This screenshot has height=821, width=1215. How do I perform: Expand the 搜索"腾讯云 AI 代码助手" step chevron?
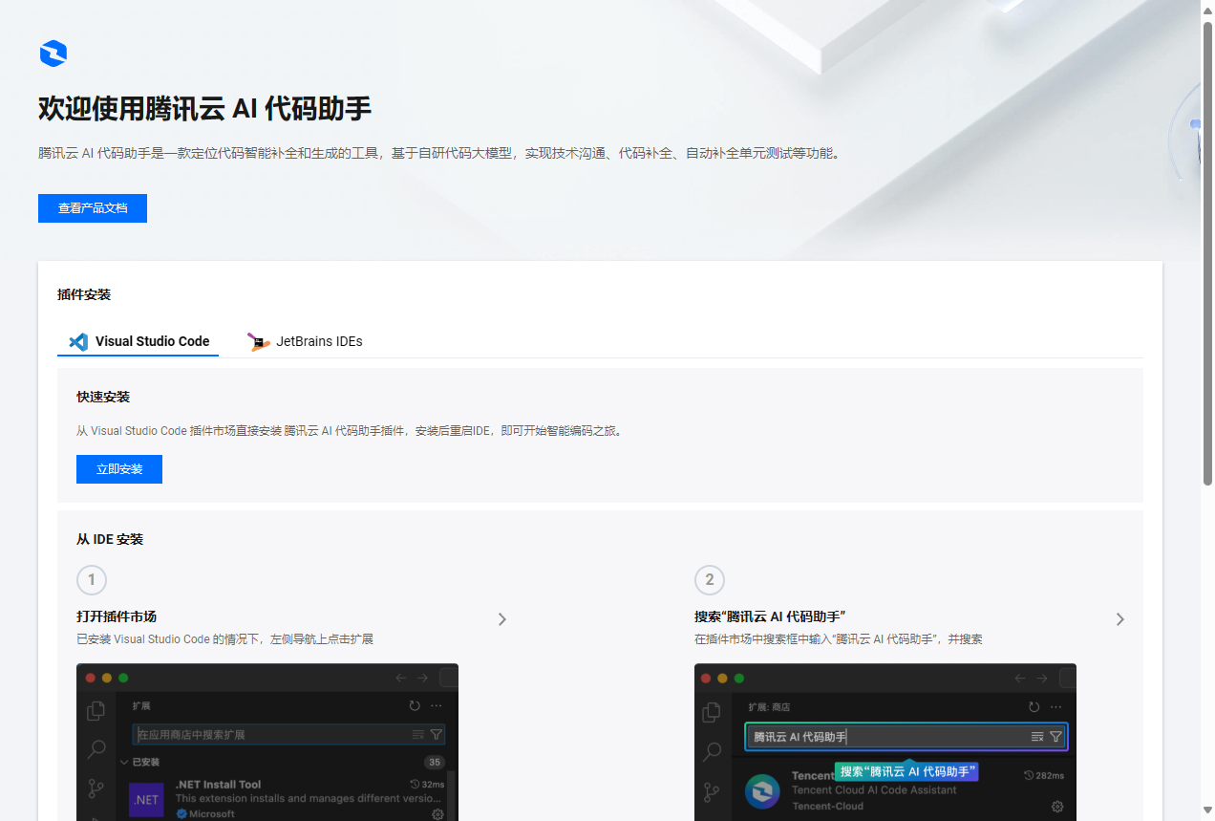point(1119,619)
